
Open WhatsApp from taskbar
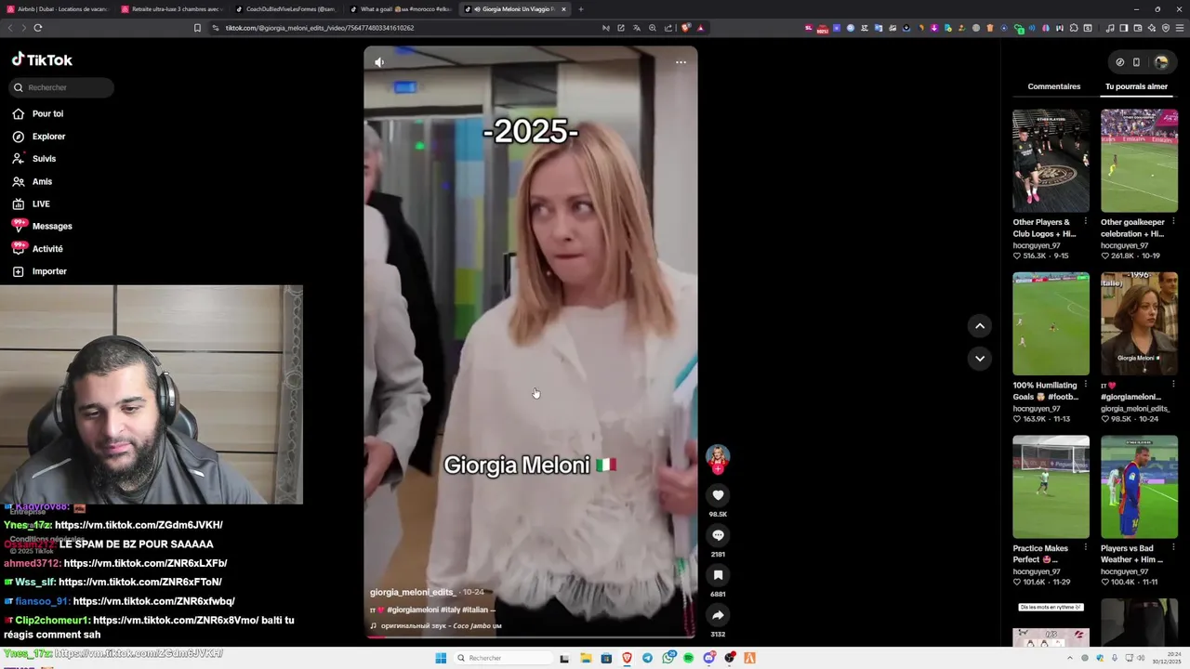point(668,658)
